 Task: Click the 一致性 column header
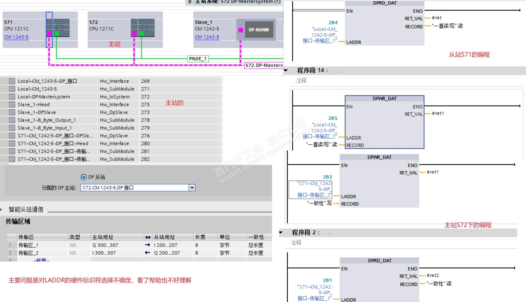pyautogui.click(x=256, y=237)
